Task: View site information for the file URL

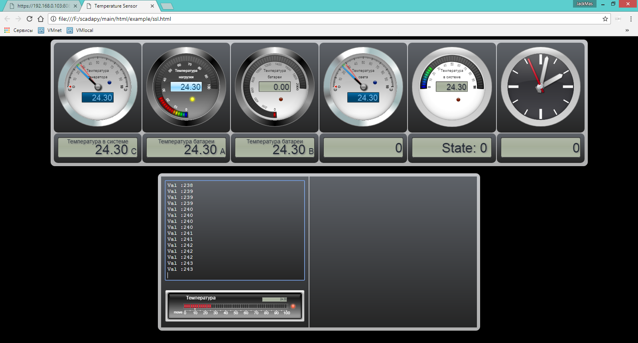Action: click(53, 19)
